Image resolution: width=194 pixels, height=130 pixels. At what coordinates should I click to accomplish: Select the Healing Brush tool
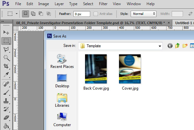click(6, 84)
